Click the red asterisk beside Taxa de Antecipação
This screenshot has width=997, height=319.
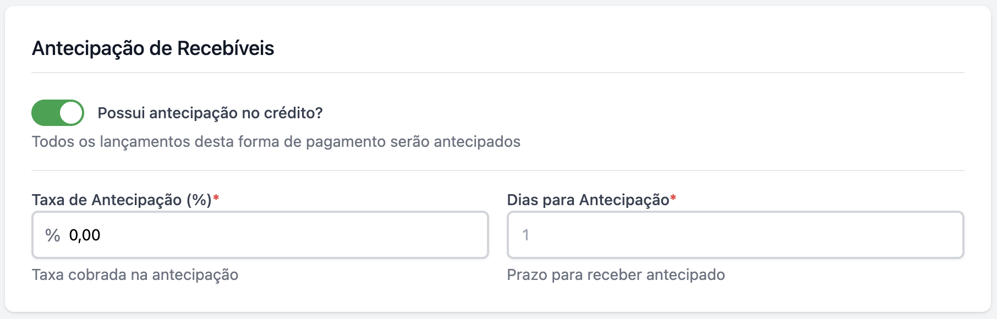[x=216, y=198]
